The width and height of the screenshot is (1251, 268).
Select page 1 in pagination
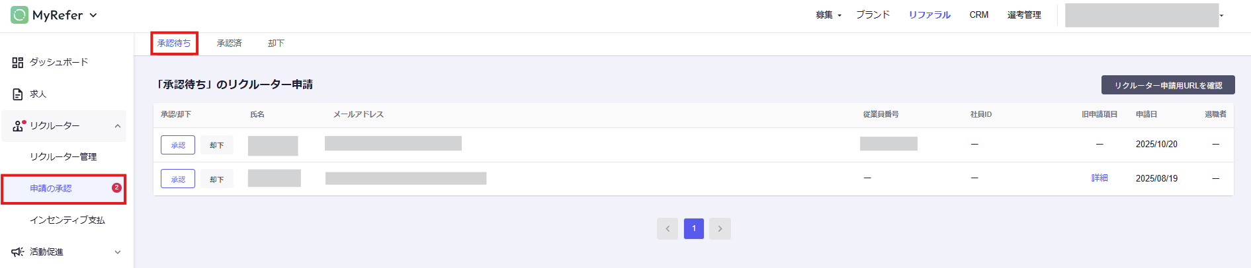693,229
